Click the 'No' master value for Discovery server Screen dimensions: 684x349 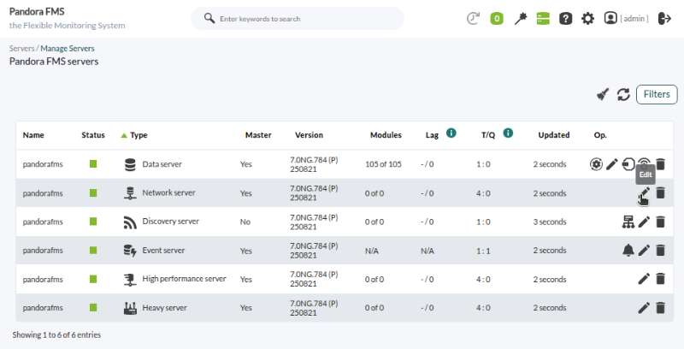[245, 222]
